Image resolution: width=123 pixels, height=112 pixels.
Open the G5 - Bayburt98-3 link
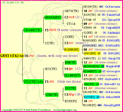coord(110,79)
